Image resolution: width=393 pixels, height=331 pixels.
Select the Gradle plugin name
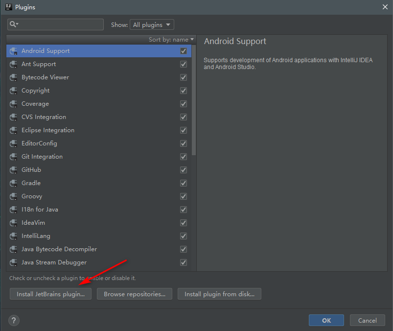coord(31,183)
